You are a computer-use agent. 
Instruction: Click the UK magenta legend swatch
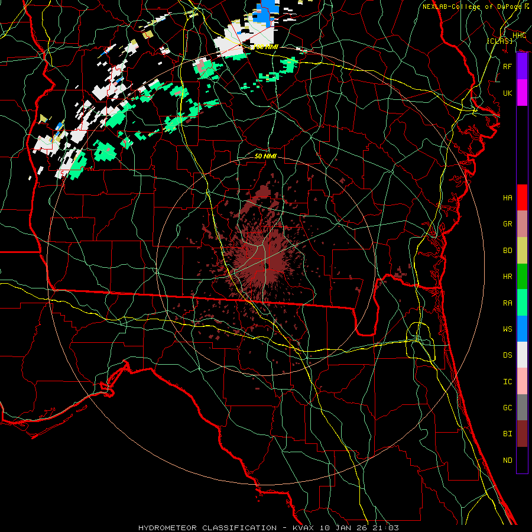pos(522,93)
